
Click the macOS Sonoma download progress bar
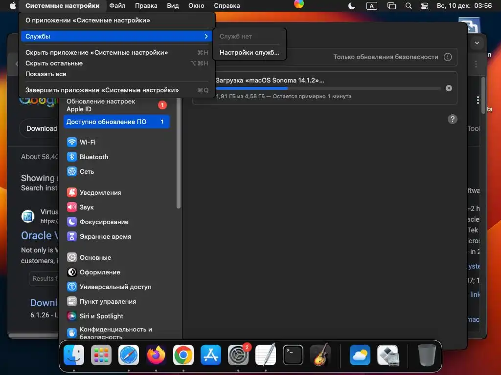[328, 88]
